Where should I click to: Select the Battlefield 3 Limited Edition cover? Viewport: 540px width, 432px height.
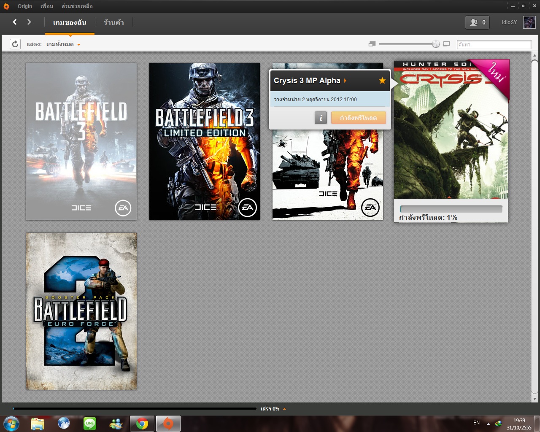[205, 142]
